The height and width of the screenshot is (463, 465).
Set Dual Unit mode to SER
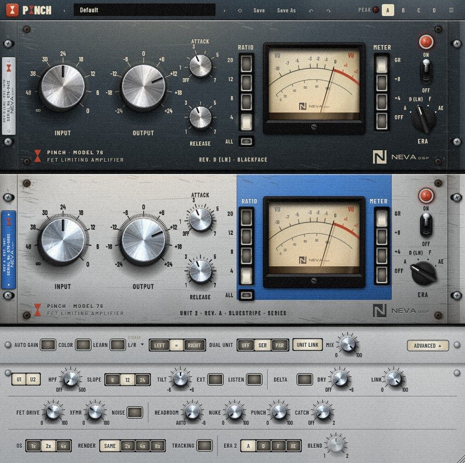[x=262, y=345]
